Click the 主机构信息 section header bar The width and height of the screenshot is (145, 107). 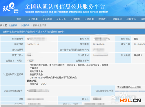[x=72, y=32]
